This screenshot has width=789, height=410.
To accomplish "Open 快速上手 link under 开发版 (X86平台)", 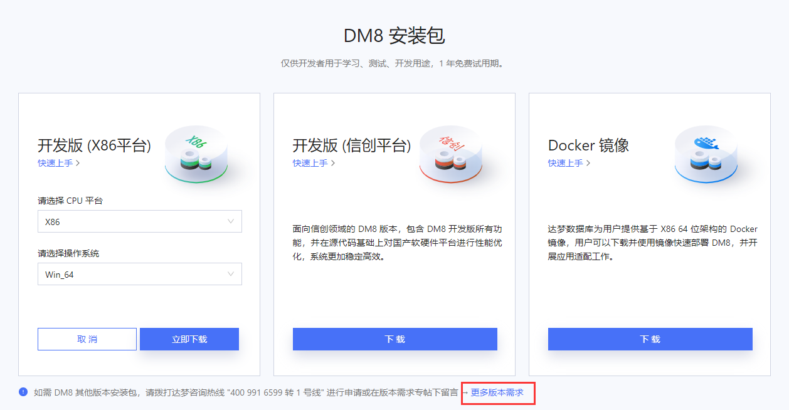I will point(58,163).
